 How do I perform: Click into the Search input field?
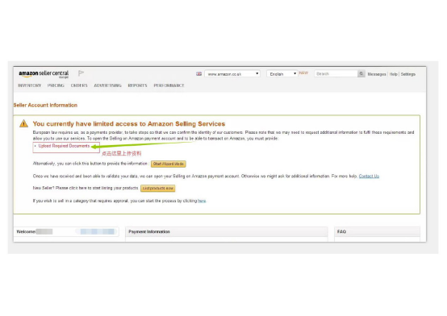point(336,74)
